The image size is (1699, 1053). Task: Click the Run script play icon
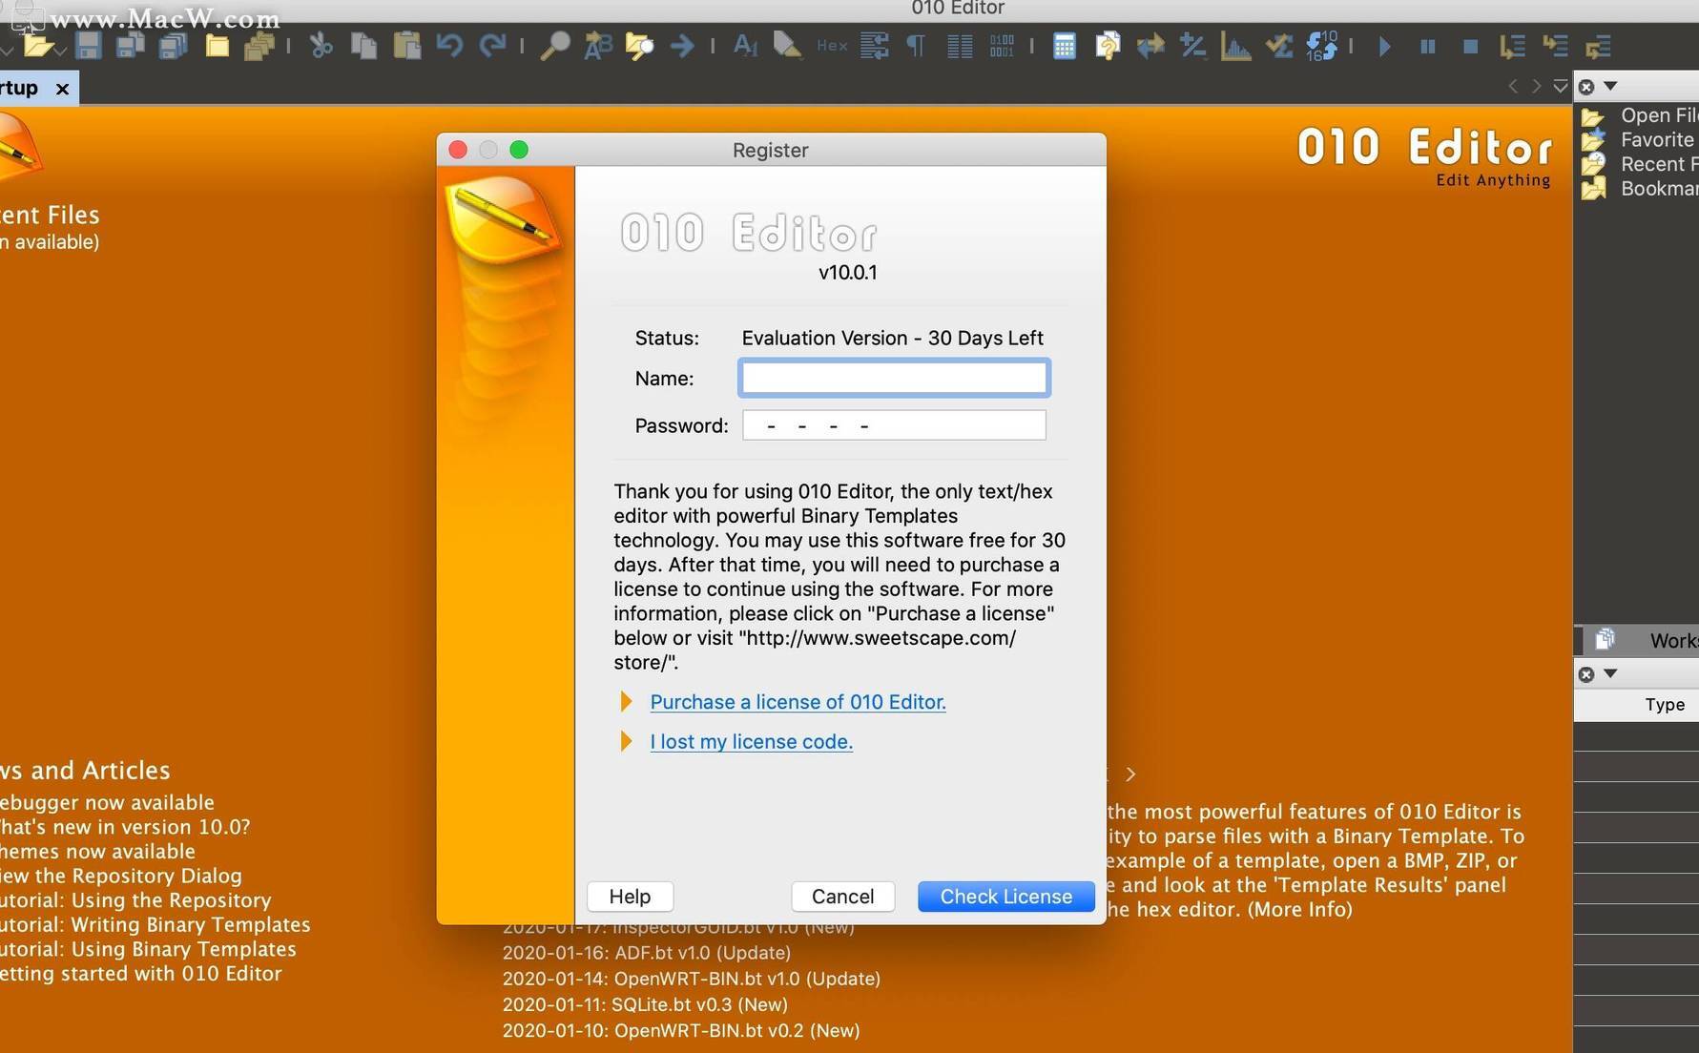click(x=1384, y=46)
